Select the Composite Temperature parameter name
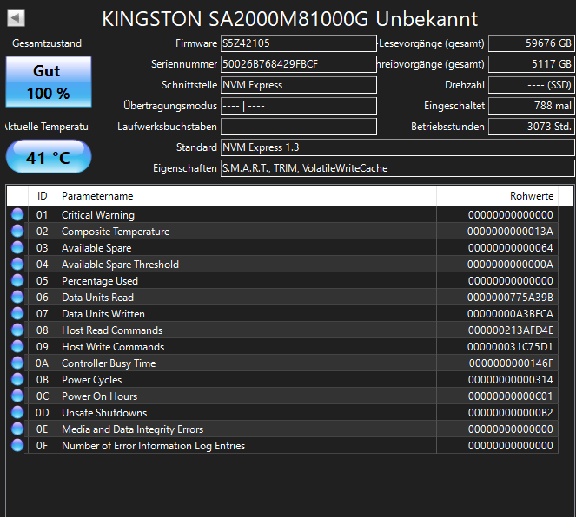Screen dimensions: 576x517 [x=116, y=232]
